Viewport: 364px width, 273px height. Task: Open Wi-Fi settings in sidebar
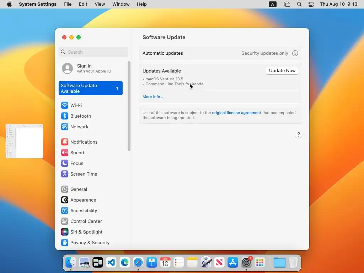91,105
